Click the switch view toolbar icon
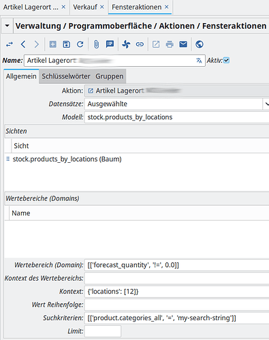The width and height of the screenshot is (269, 340). coord(10,44)
